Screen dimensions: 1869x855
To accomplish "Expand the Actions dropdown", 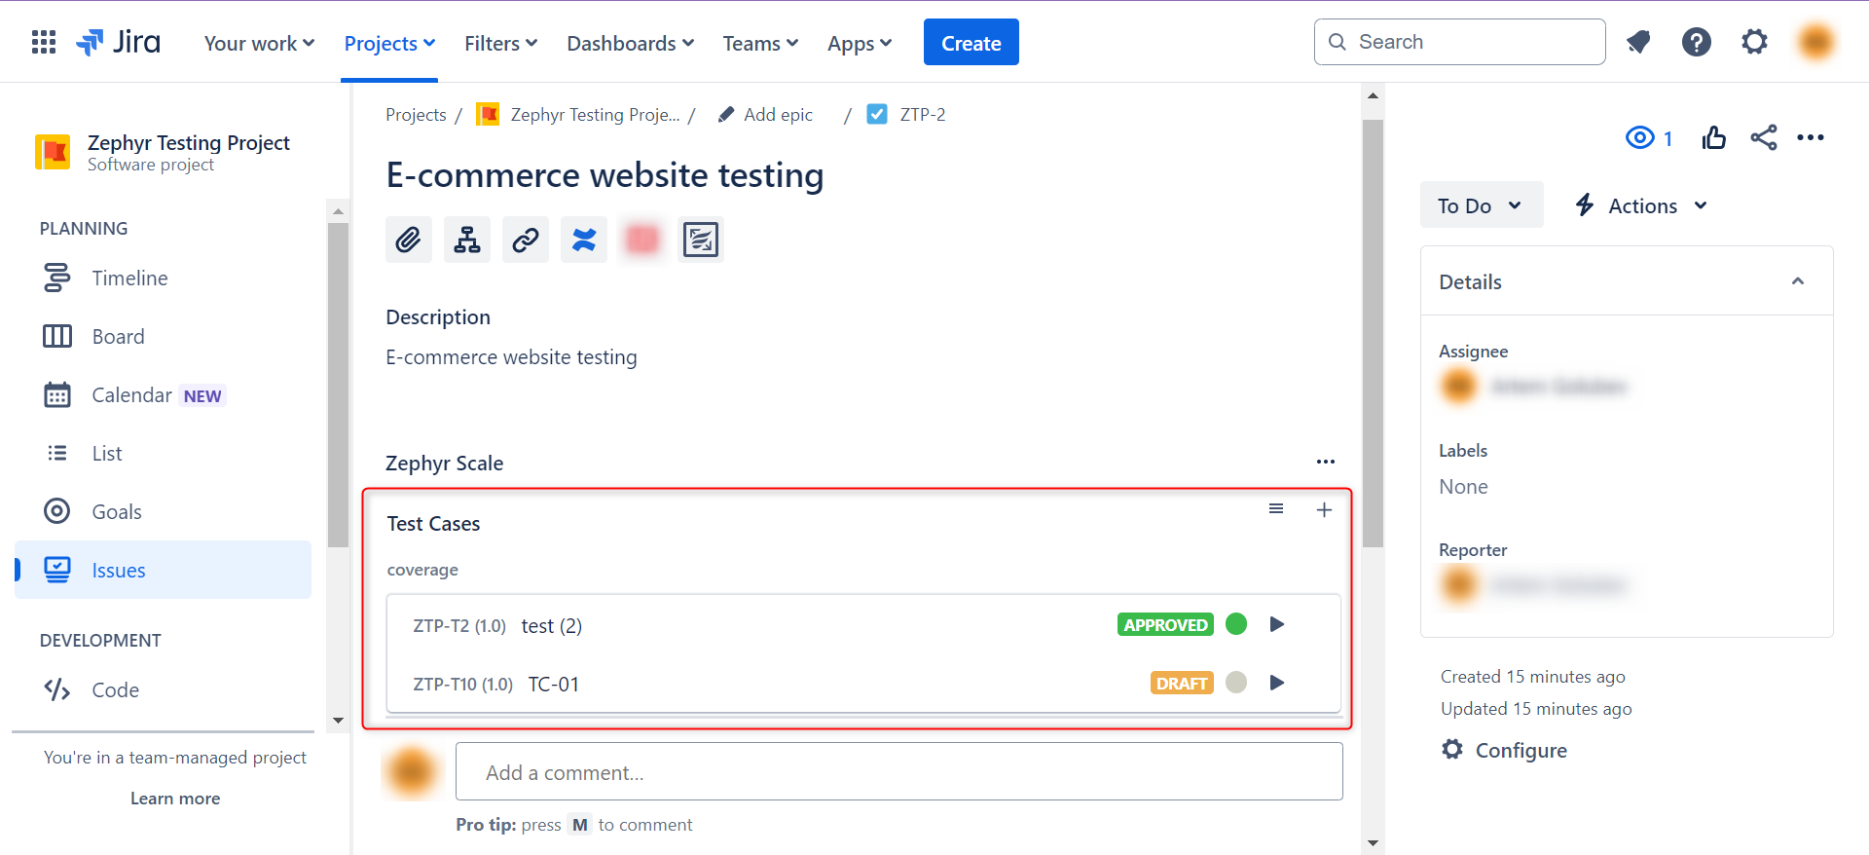I will coord(1642,205).
